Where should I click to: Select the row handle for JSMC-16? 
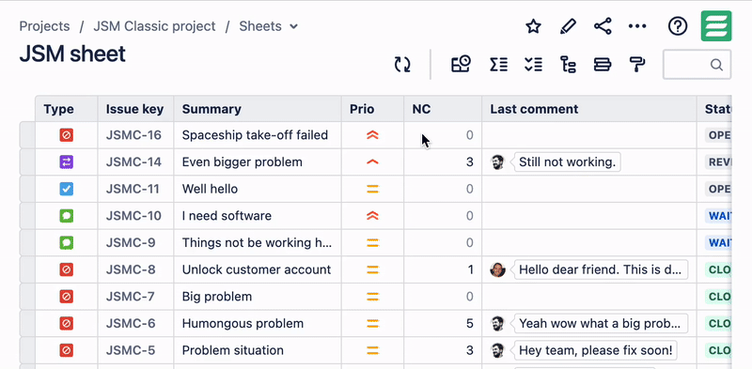pyautogui.click(x=27, y=135)
